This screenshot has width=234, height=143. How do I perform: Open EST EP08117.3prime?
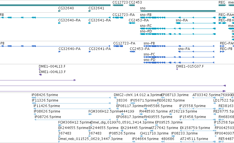coord(130,106)
